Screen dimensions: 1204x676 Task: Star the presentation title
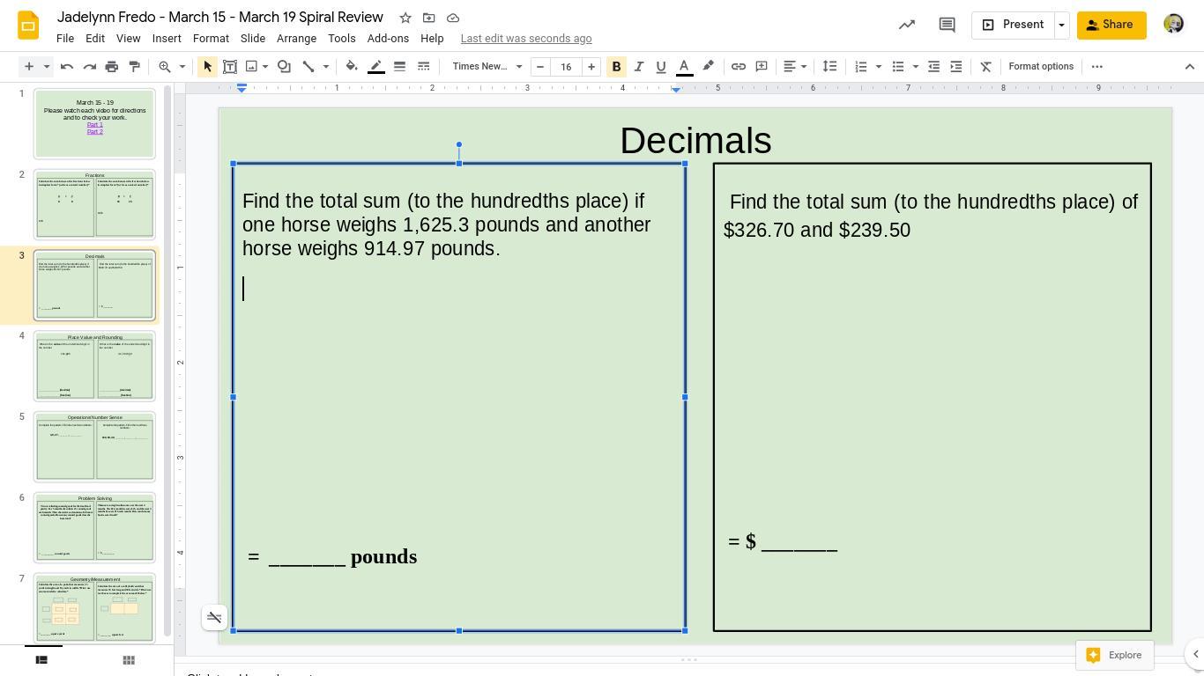click(x=405, y=18)
